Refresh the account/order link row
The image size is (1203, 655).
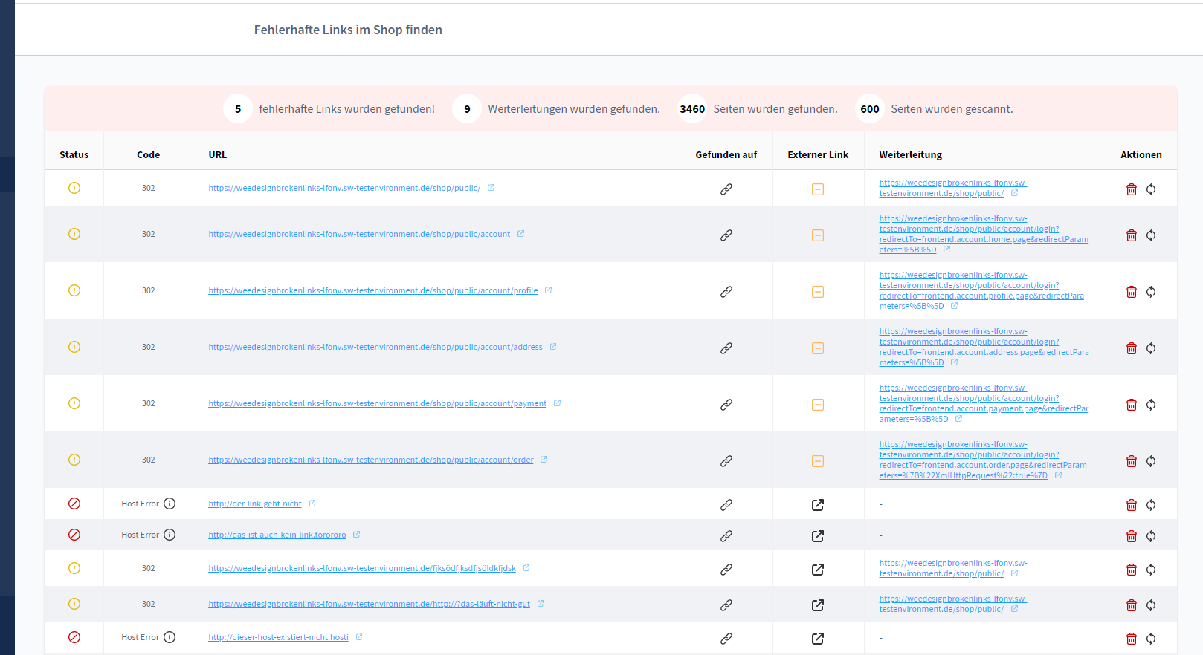1151,461
